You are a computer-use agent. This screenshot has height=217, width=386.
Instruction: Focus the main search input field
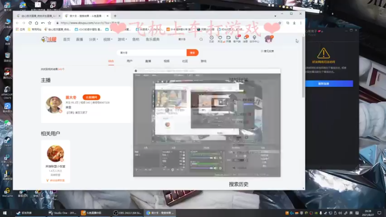(152, 53)
